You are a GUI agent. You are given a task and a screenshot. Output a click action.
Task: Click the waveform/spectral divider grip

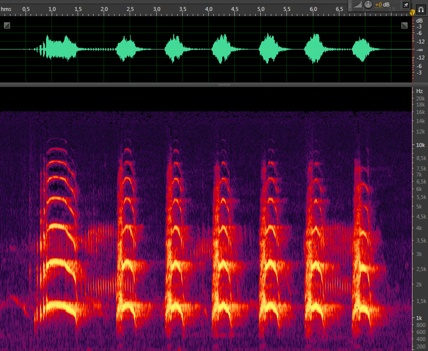point(224,85)
